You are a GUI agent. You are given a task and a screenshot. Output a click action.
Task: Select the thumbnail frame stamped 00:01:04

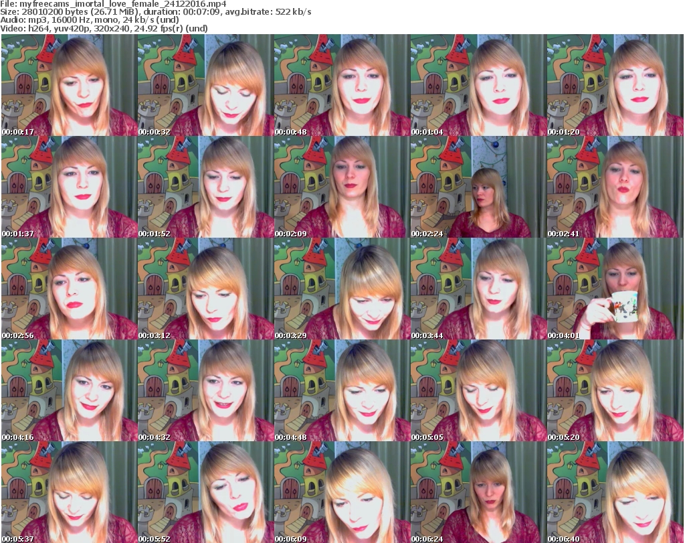(478, 85)
